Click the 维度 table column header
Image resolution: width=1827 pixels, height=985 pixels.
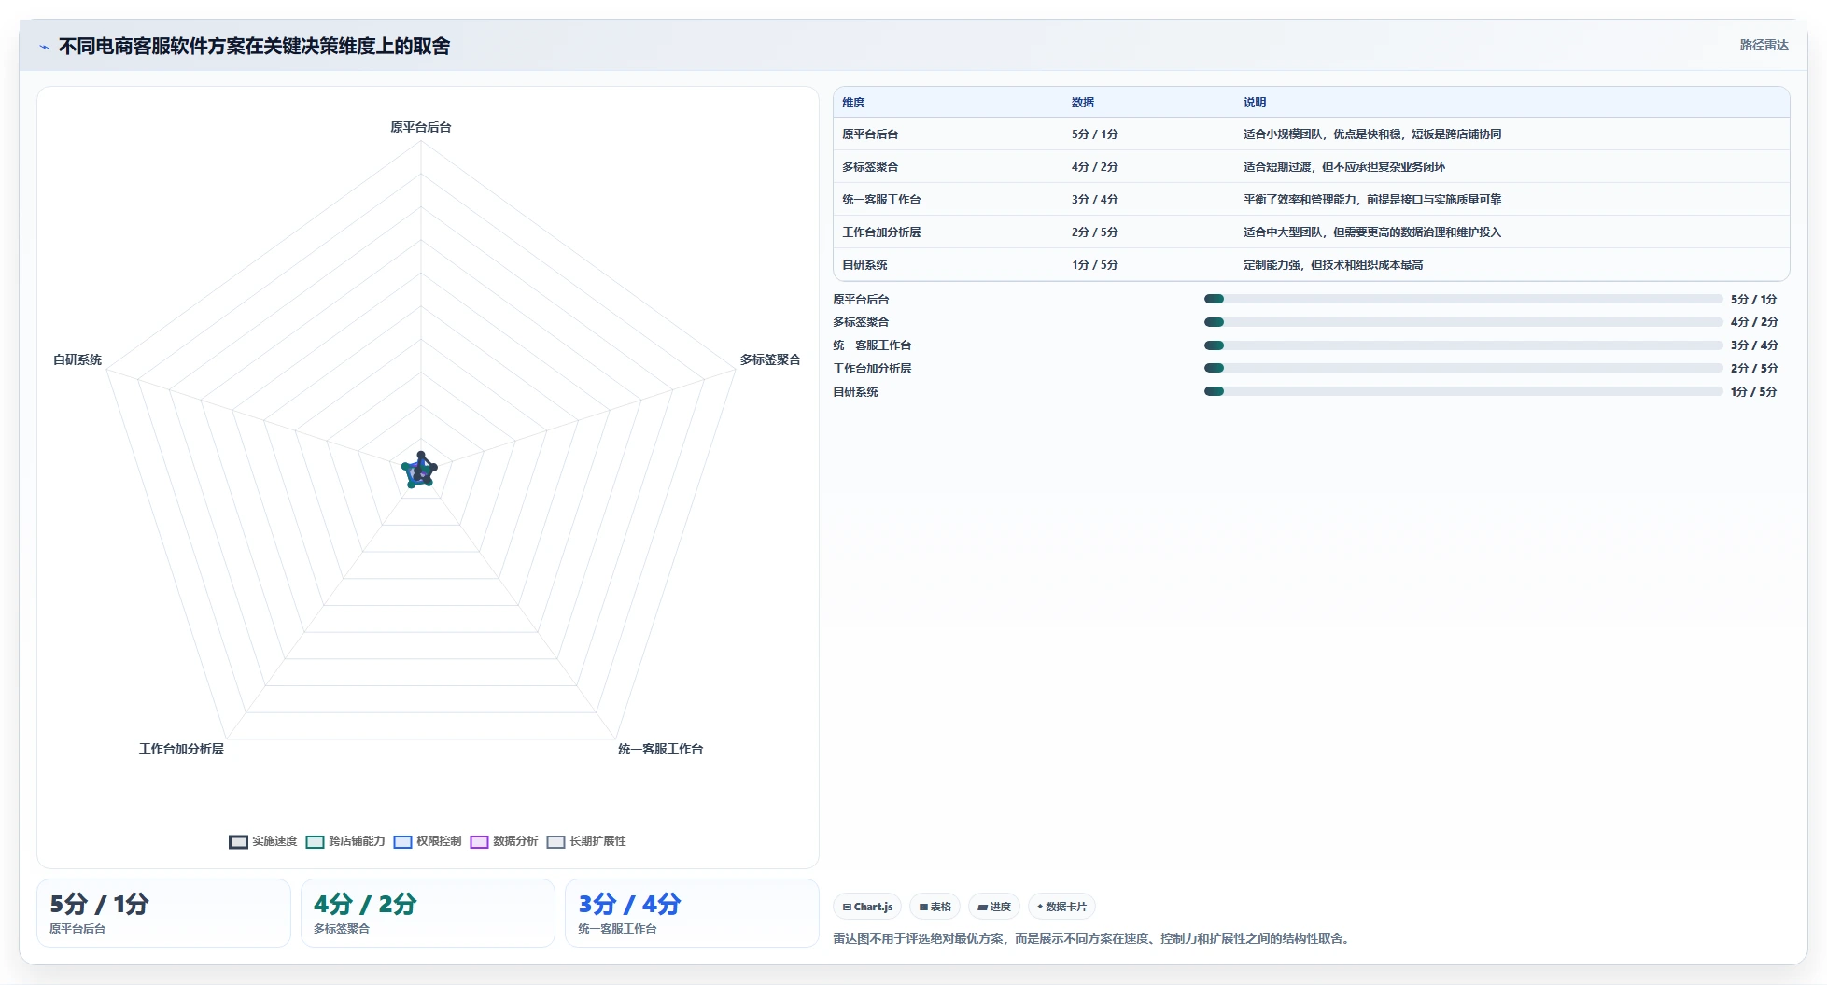(853, 103)
